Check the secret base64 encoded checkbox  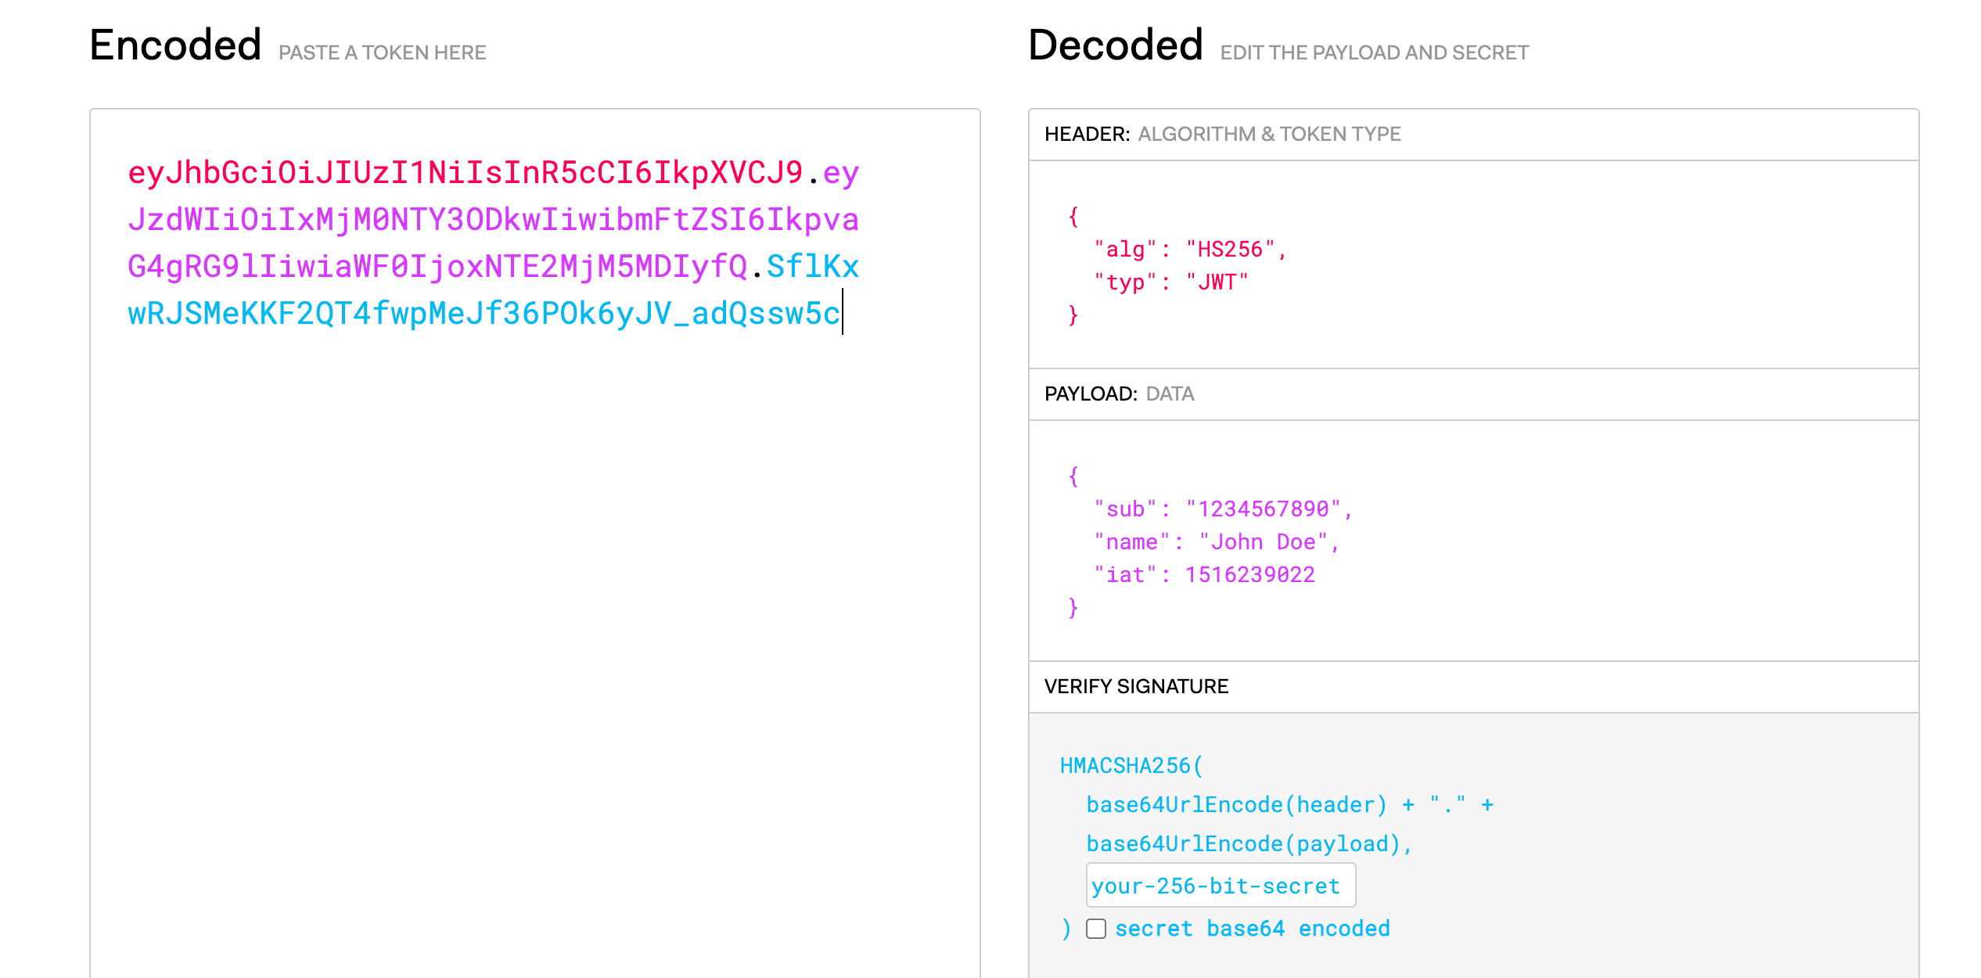[x=1095, y=929]
